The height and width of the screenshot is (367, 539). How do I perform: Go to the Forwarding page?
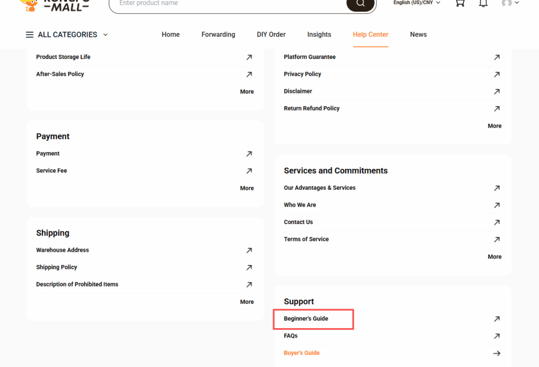click(218, 34)
